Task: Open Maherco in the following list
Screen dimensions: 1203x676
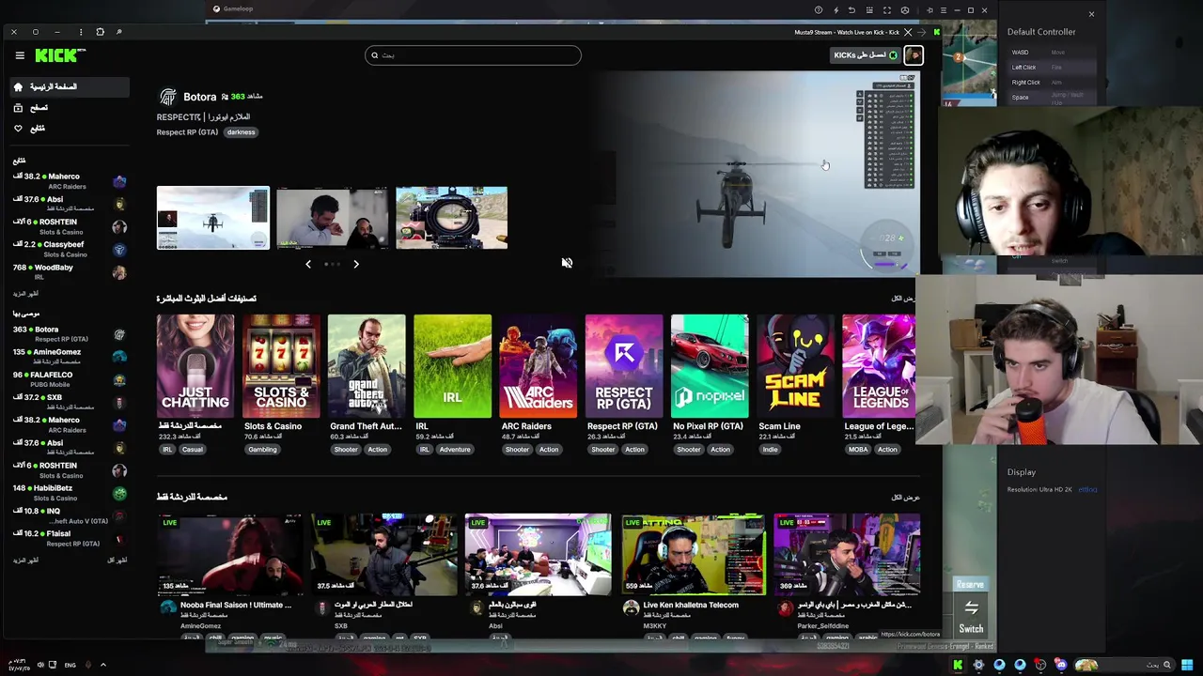Action: pos(70,181)
